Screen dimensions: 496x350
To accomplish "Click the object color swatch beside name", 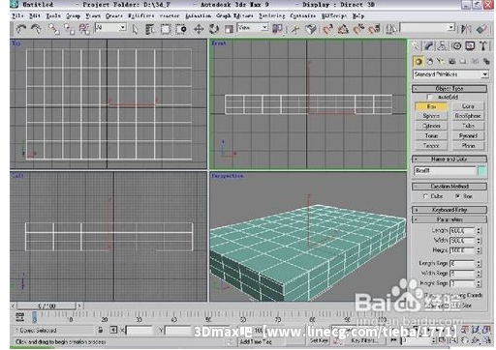I will [481, 171].
